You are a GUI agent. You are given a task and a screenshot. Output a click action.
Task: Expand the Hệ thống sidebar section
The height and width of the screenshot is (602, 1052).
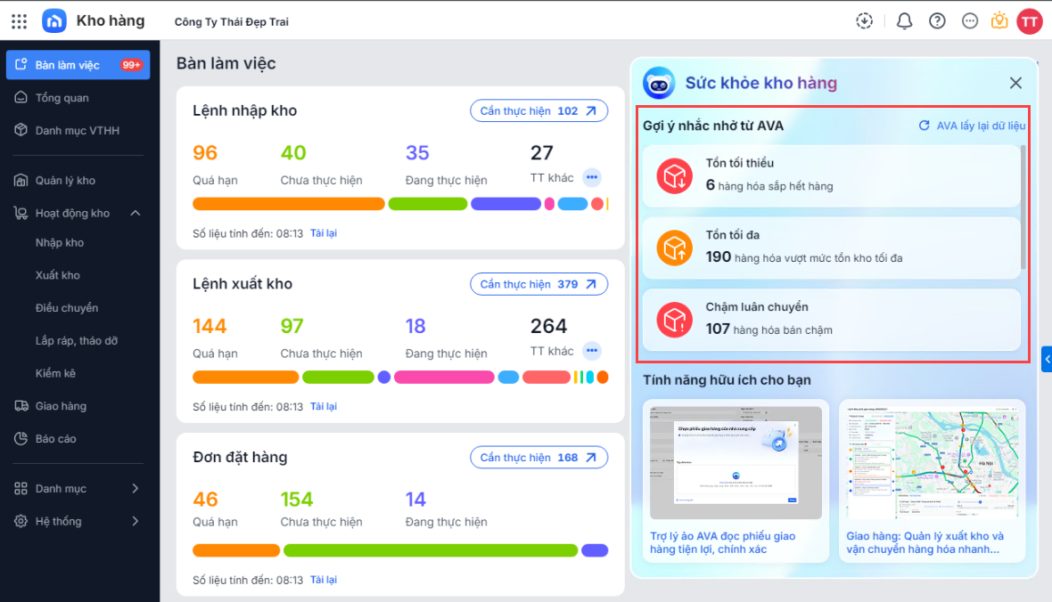[x=136, y=521]
